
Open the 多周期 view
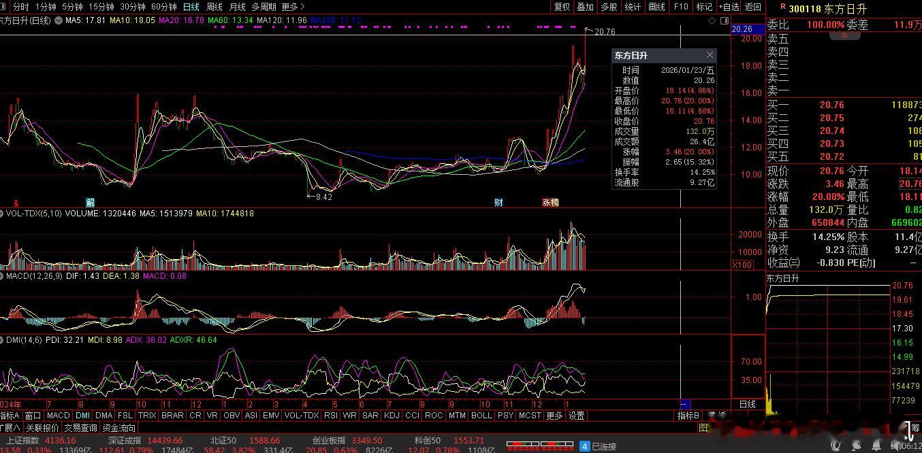click(x=264, y=7)
